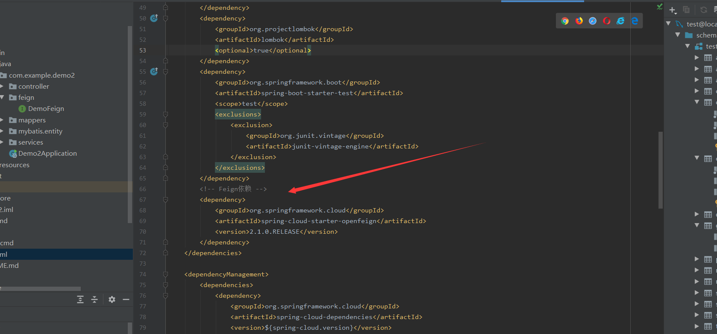Screen dimensions: 717x334
Task: Select the feign package folder
Action: [x=26, y=98]
